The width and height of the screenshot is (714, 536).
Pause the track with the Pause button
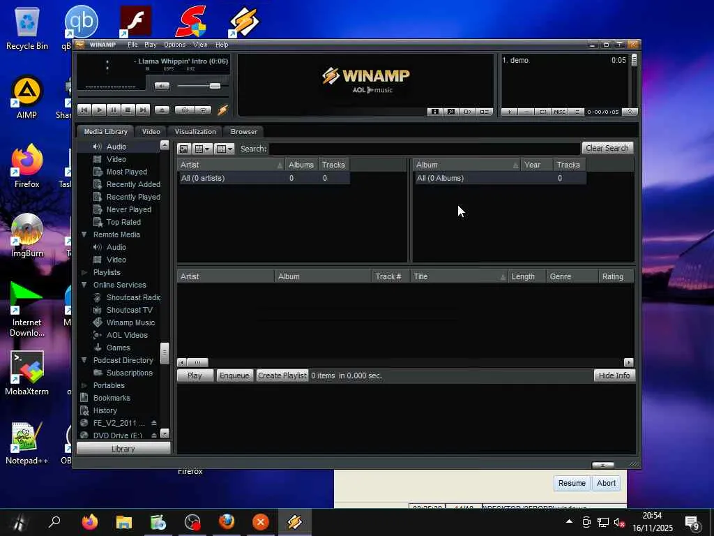[114, 110]
